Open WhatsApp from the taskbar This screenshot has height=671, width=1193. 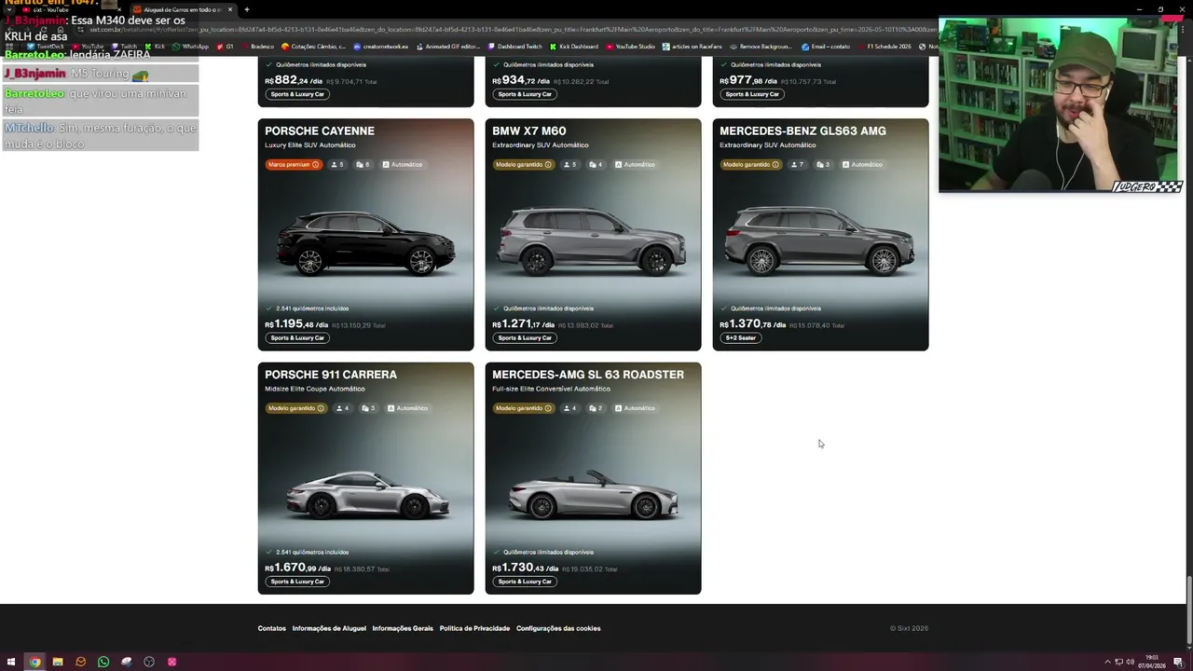(103, 662)
